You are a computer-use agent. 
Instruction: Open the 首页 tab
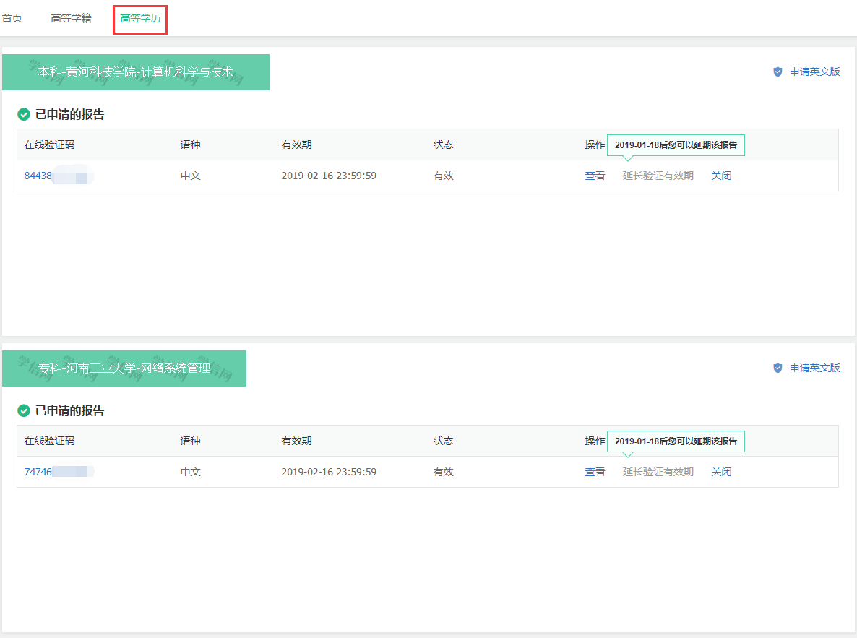click(x=12, y=18)
